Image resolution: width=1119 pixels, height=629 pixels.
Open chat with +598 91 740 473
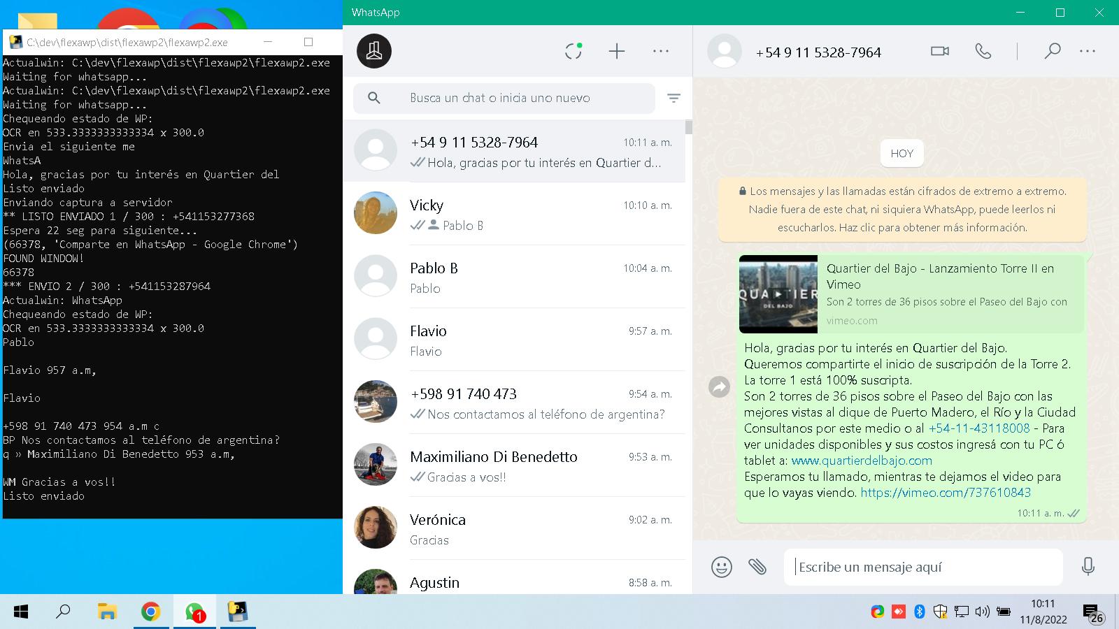514,403
